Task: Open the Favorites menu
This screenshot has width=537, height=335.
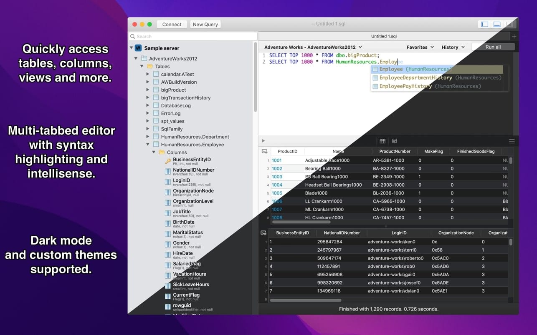Action: point(420,47)
